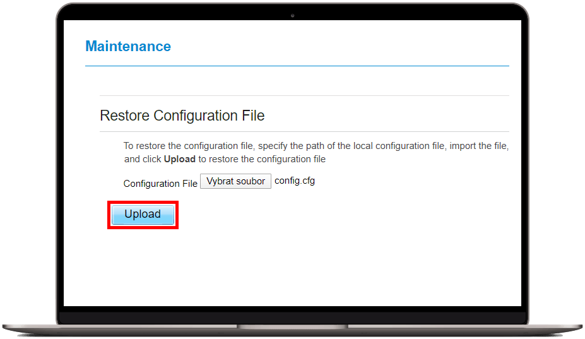Click the blue line under Maintenance
The image size is (585, 339).
297,66
